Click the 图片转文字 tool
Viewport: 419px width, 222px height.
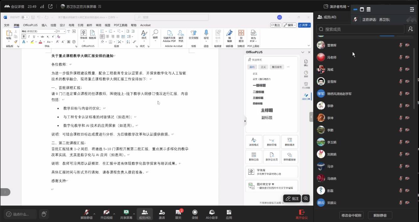272,186
